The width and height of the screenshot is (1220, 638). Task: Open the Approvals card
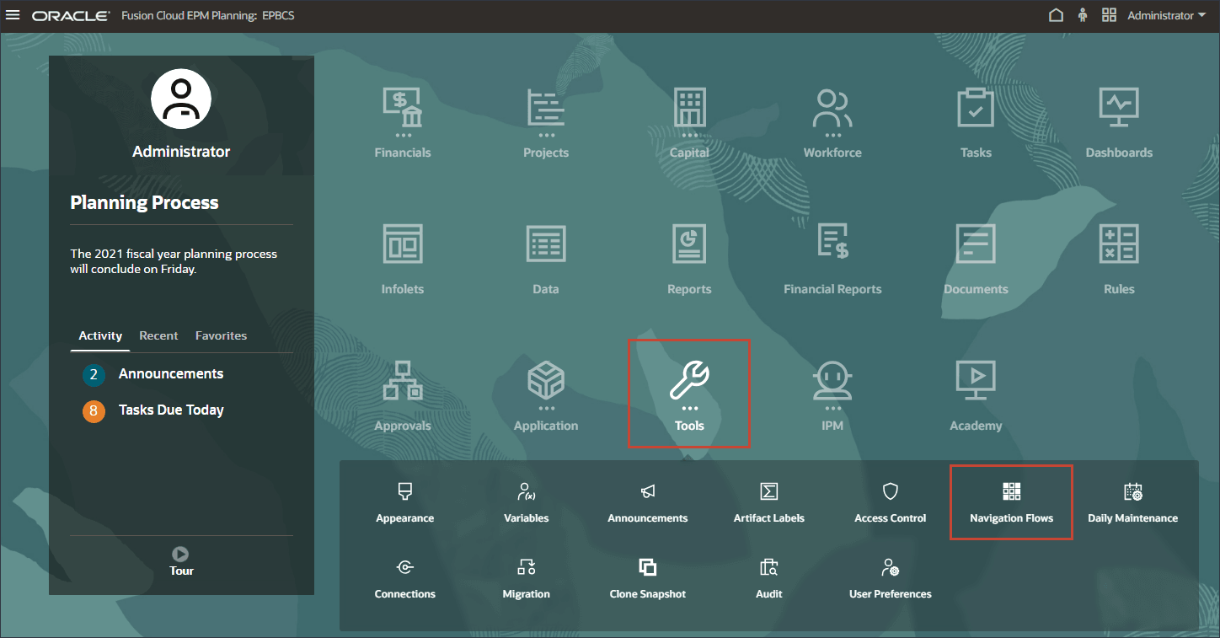coord(403,396)
